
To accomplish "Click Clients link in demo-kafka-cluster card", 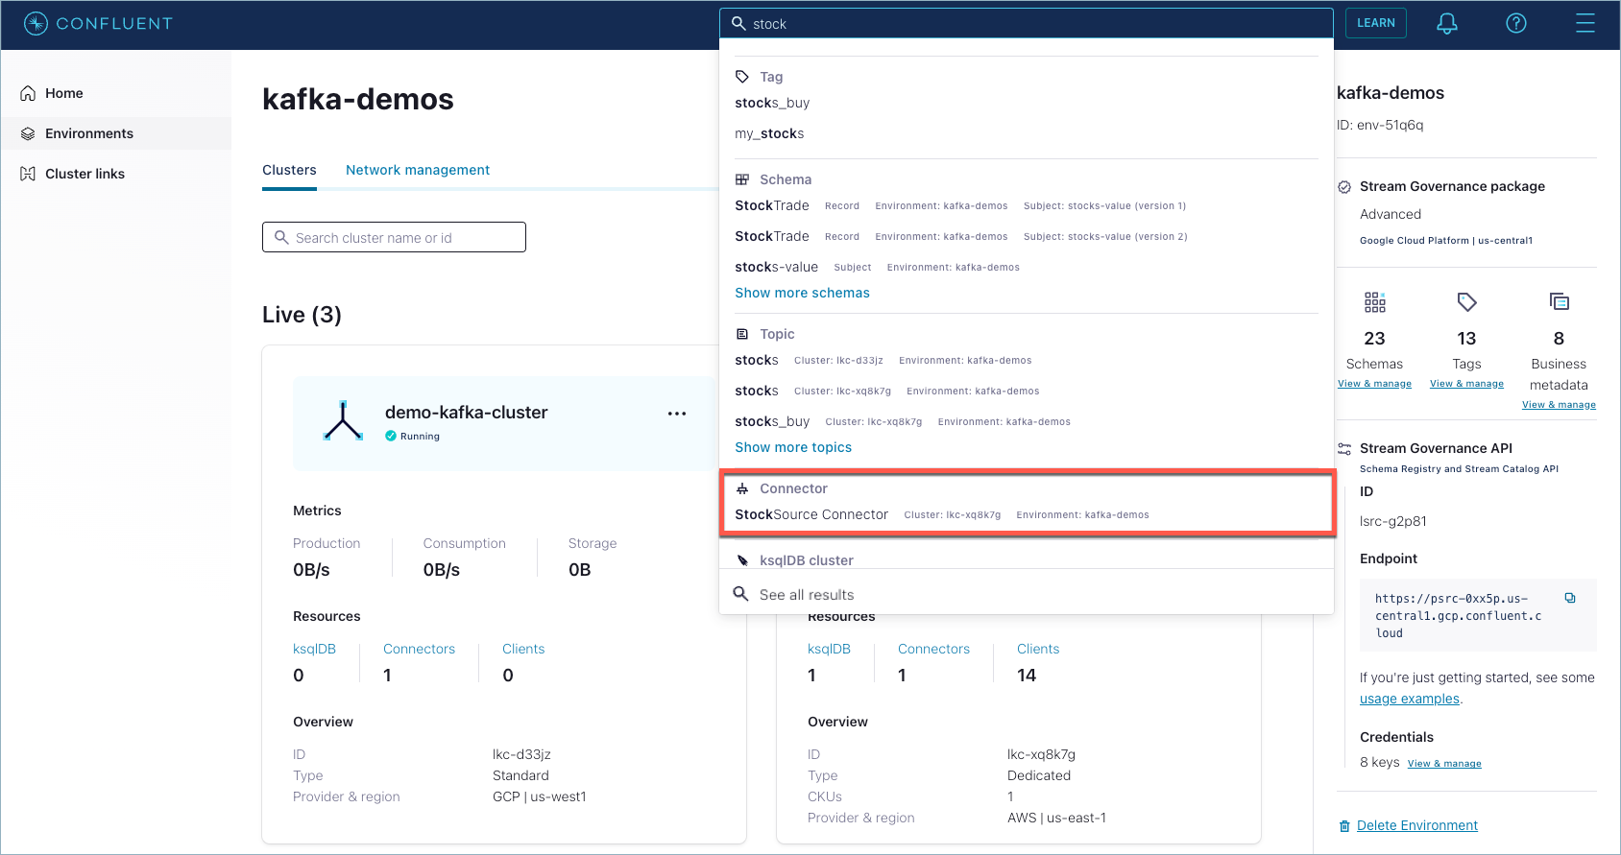I will point(523,649).
